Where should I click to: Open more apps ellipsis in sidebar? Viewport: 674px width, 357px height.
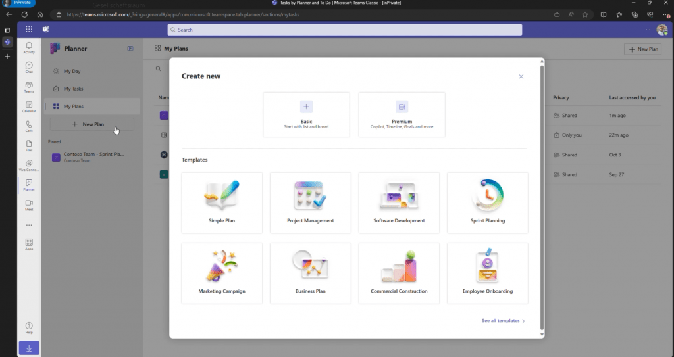click(x=29, y=225)
